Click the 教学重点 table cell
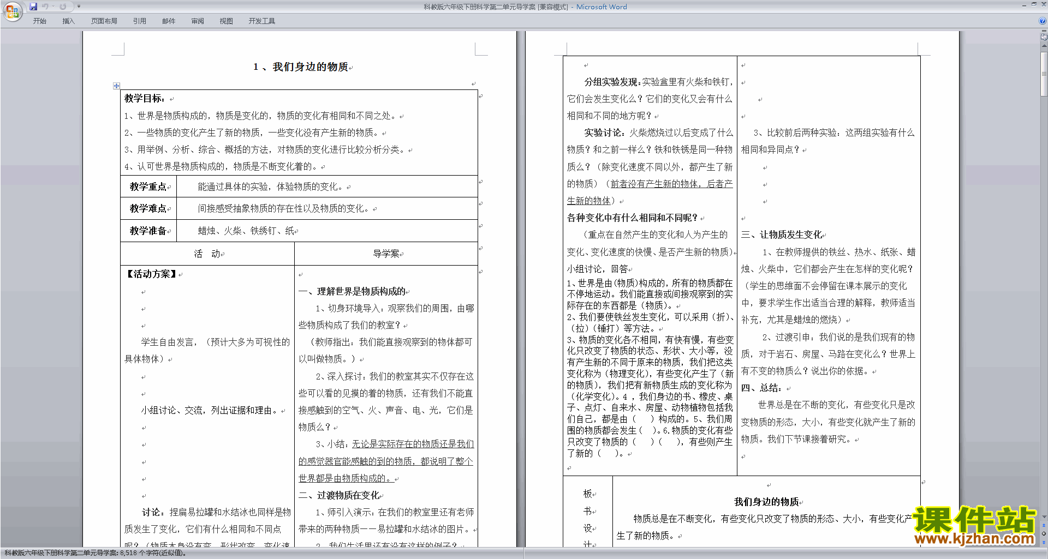 click(x=148, y=187)
